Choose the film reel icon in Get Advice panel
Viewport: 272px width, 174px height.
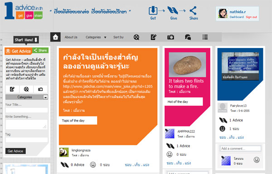pyautogui.click(x=26, y=89)
